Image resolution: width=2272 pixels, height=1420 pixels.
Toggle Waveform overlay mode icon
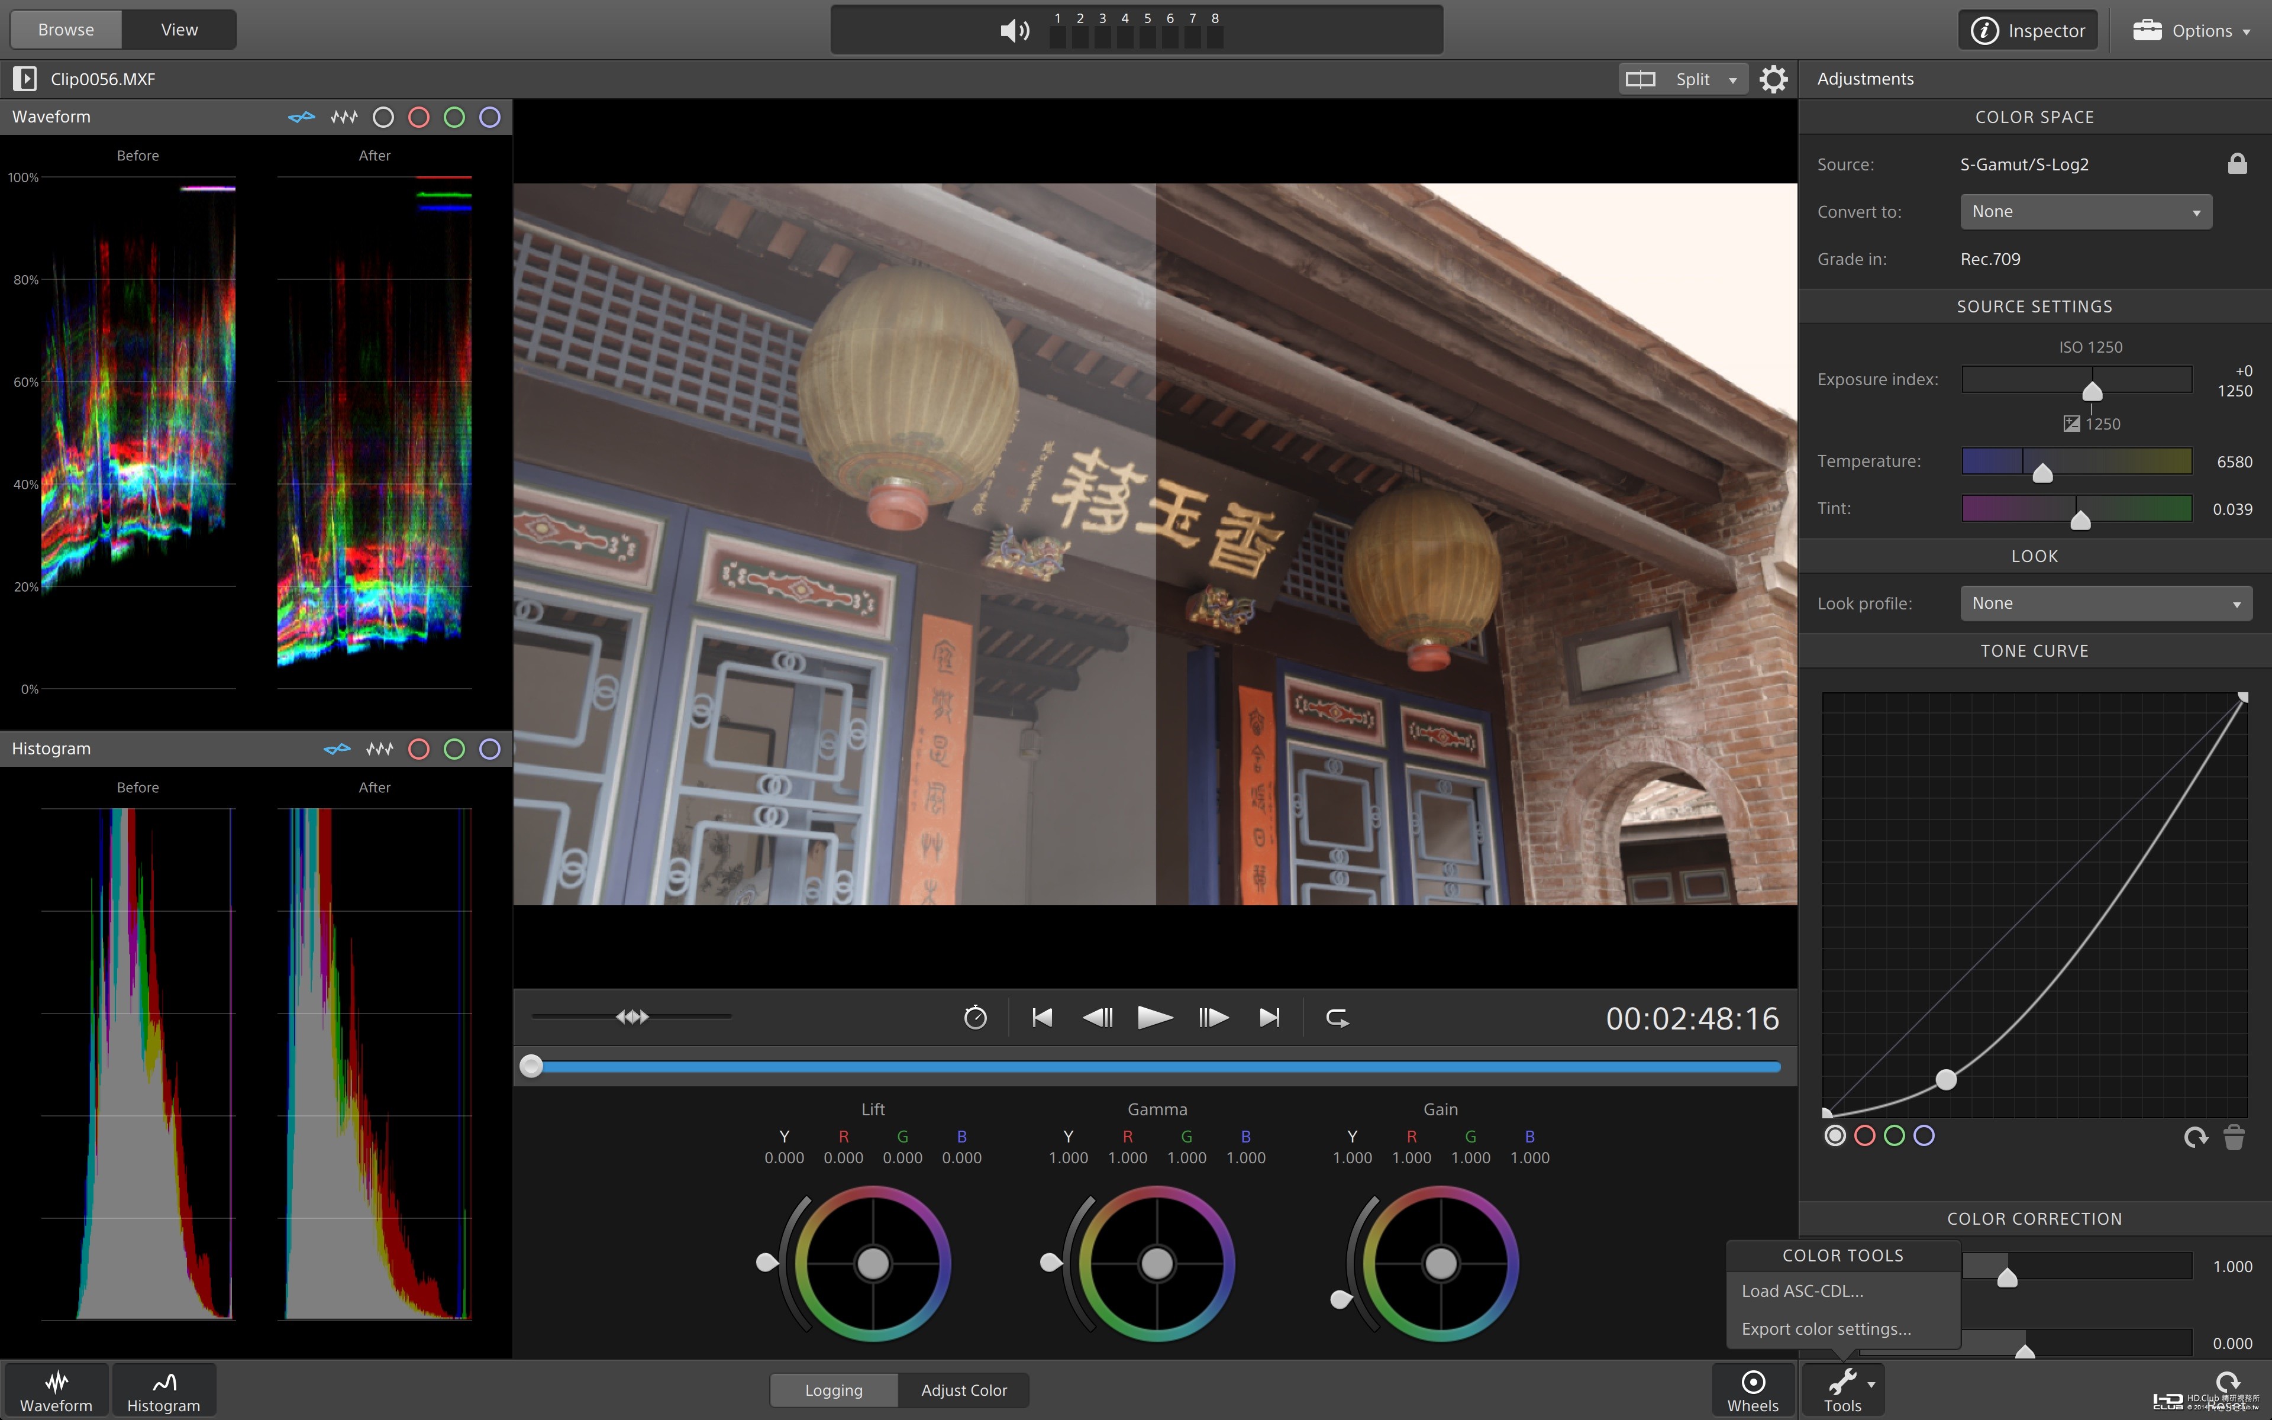pyautogui.click(x=301, y=117)
